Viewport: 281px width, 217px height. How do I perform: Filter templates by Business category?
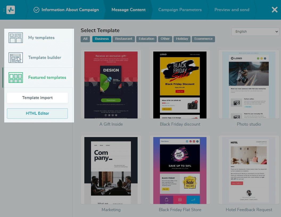coord(102,39)
